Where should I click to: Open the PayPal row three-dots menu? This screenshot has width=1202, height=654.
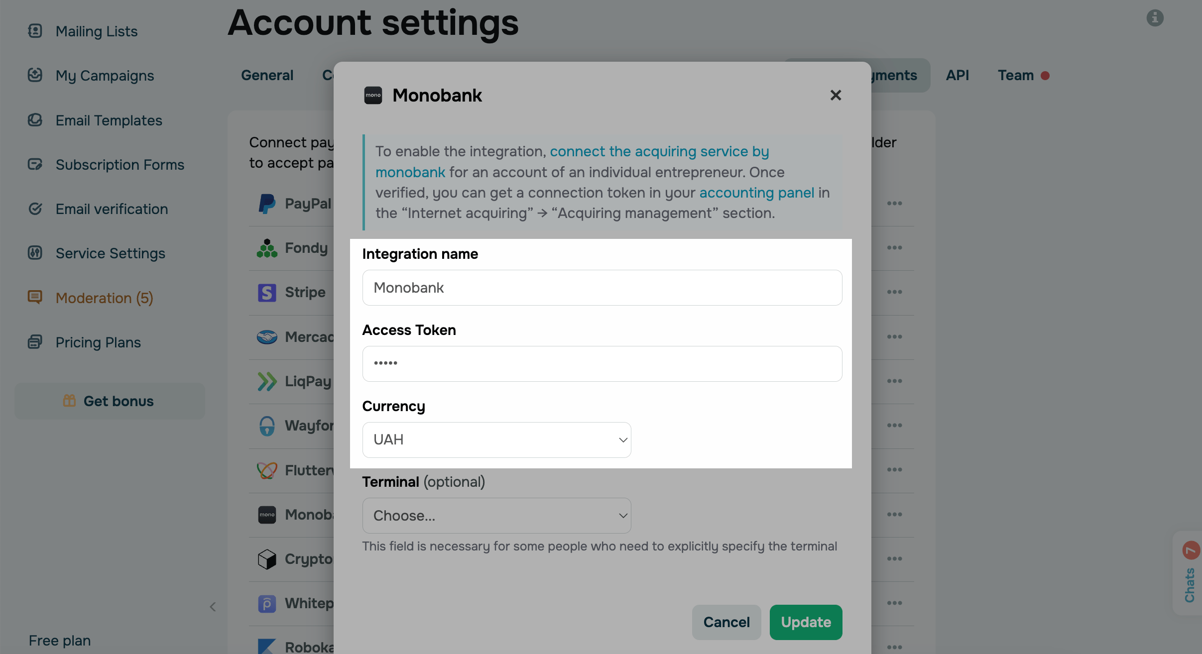[894, 203]
